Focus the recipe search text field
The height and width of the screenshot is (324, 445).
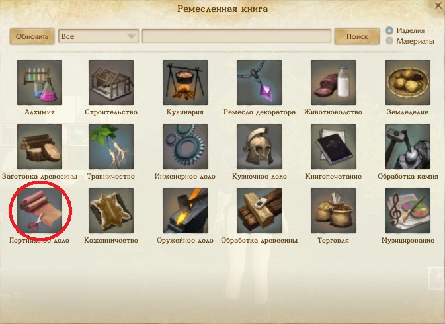(x=237, y=36)
